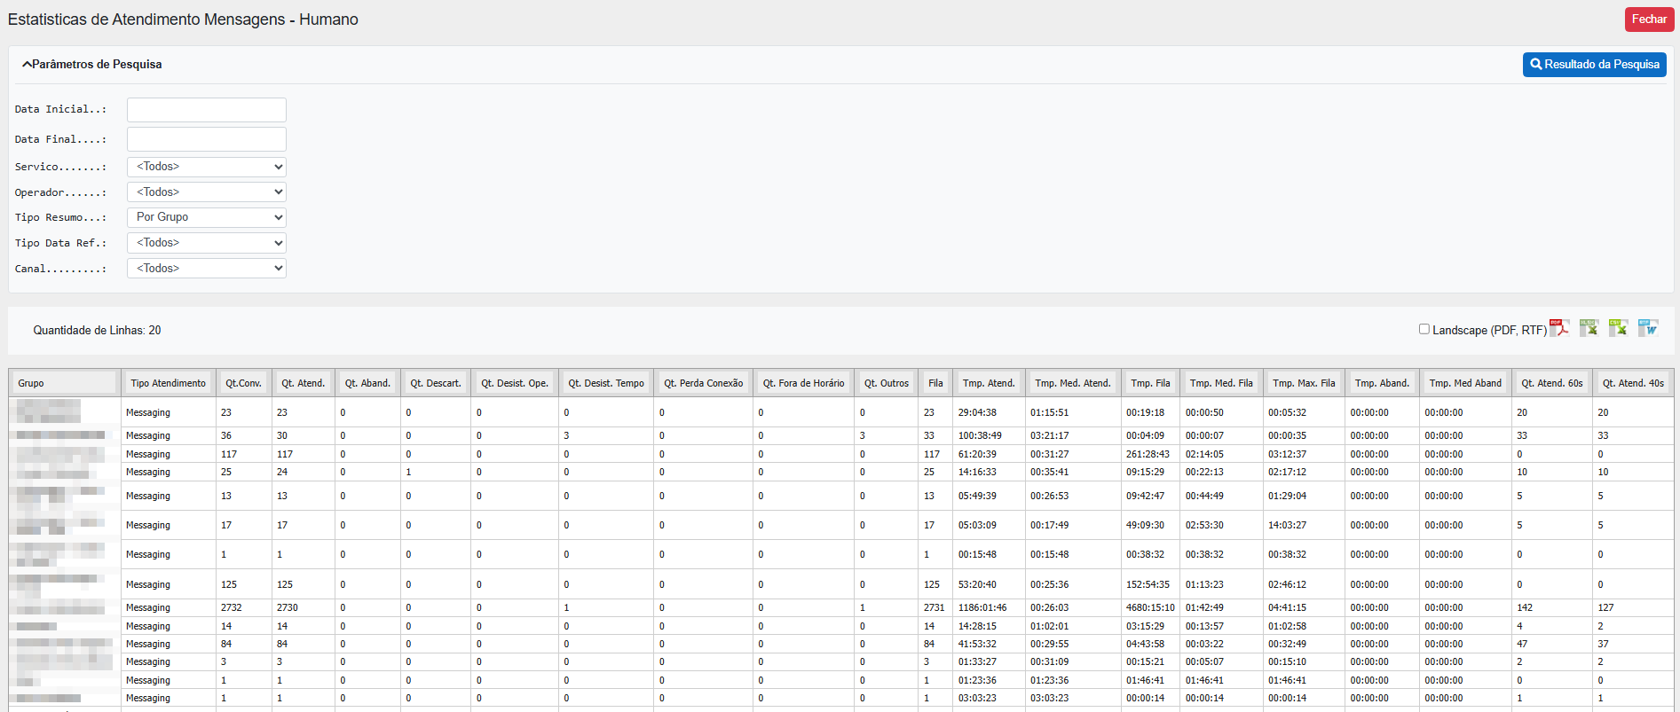Click the Resultado da Pesquisa button

pyautogui.click(x=1594, y=65)
